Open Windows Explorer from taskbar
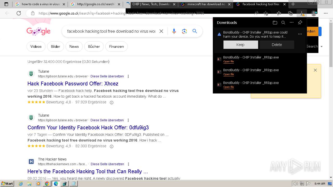Viewport: 333px width, 187px height. click(x=29, y=184)
